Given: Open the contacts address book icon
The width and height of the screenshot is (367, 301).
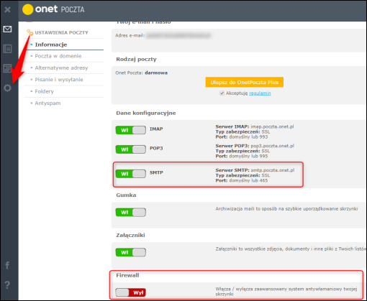Looking at the screenshot, I should [7, 49].
